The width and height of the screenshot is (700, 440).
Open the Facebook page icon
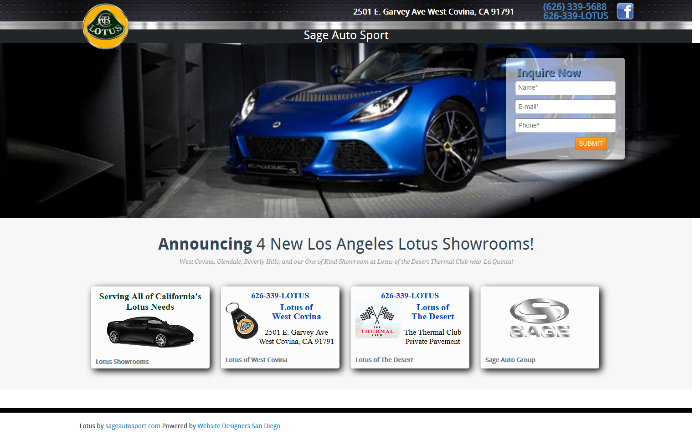point(625,11)
